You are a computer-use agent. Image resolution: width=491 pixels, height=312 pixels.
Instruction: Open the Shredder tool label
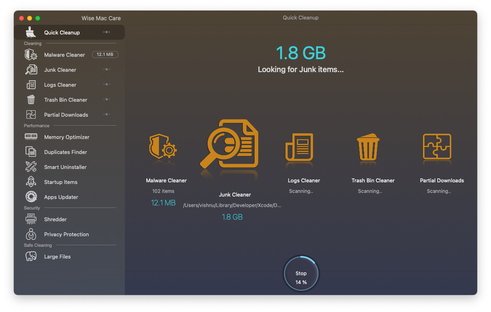[56, 219]
